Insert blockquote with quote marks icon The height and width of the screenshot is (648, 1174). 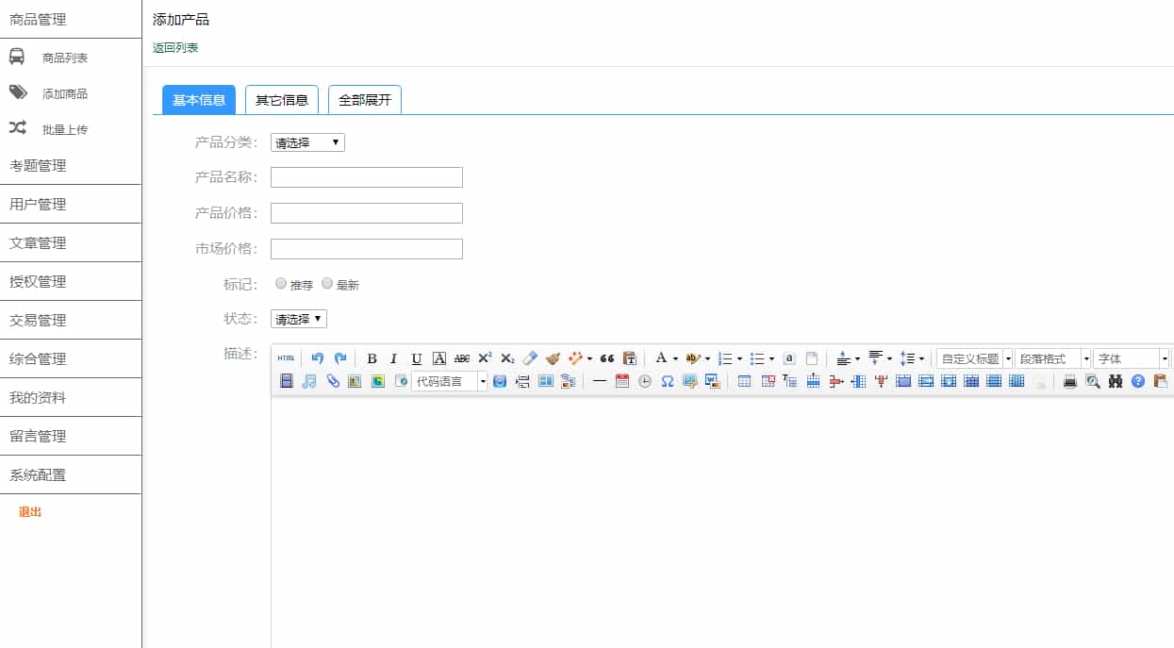click(x=607, y=358)
